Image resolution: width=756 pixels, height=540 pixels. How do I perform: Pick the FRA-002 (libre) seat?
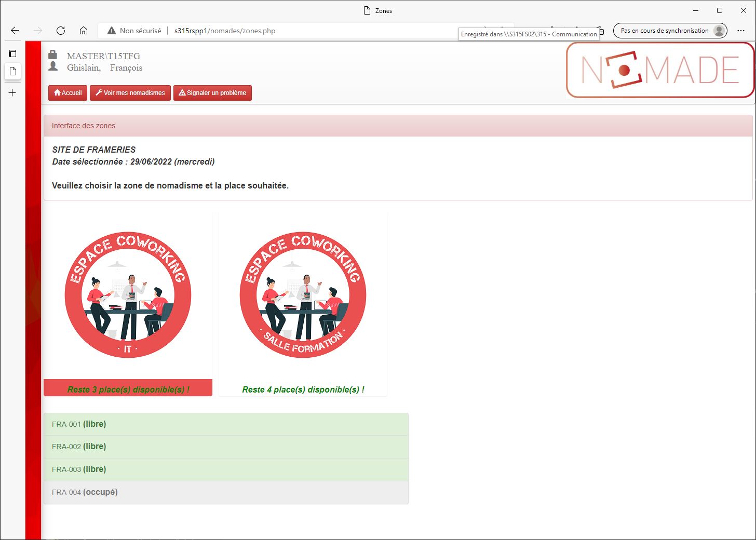226,447
